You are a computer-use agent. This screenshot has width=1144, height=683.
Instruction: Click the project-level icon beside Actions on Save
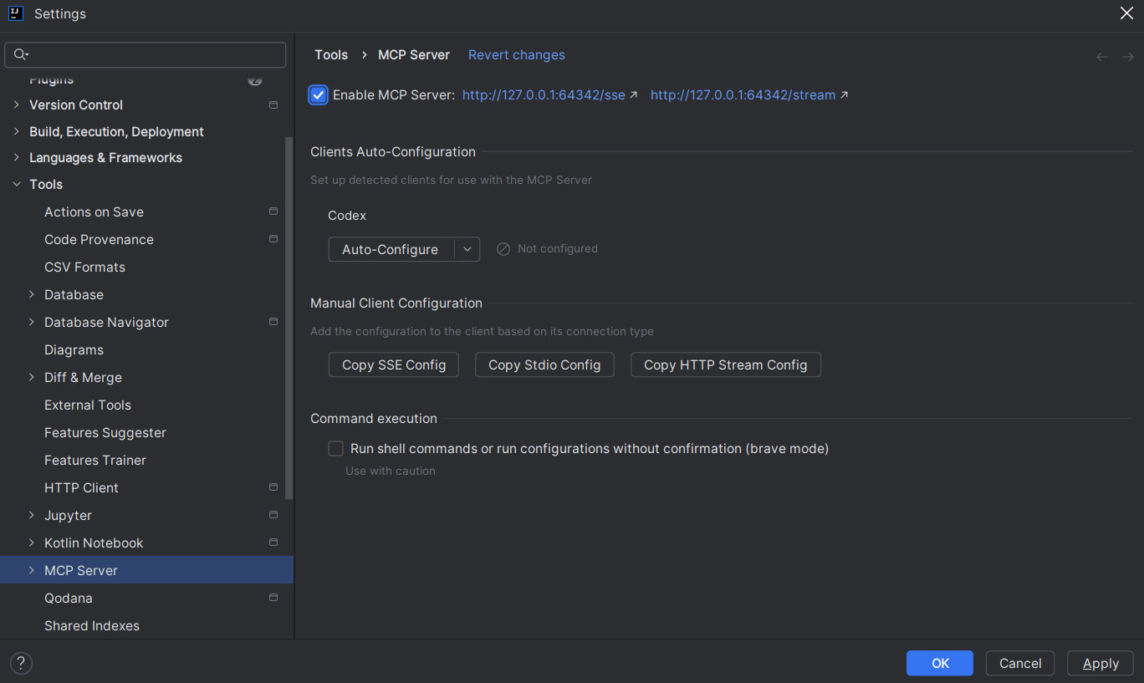[x=273, y=212]
